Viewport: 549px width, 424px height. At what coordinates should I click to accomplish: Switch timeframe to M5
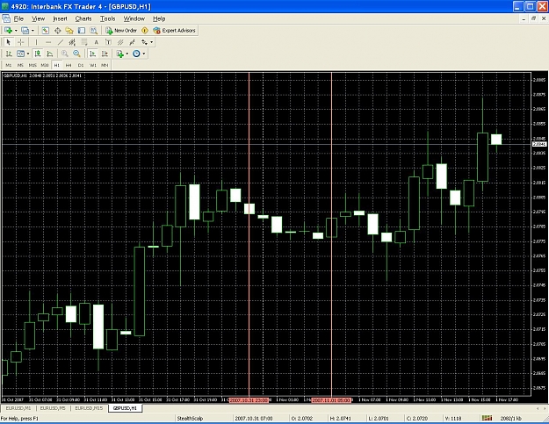click(x=20, y=65)
